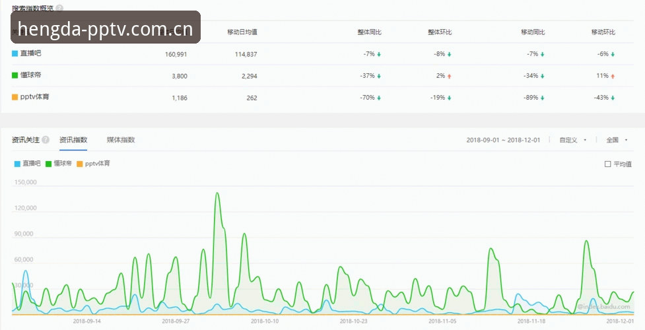Click the 2018-09-14 x-axis date label
This screenshot has height=330, width=645.
pos(86,321)
